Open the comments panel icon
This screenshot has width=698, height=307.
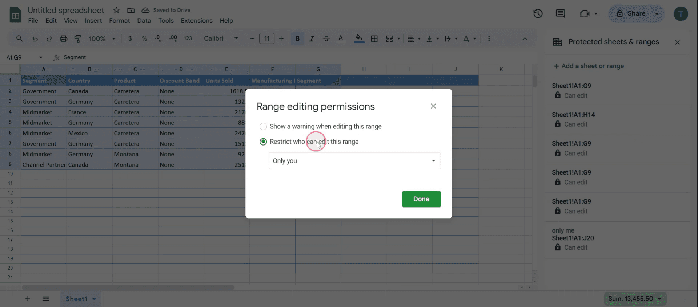click(x=560, y=14)
